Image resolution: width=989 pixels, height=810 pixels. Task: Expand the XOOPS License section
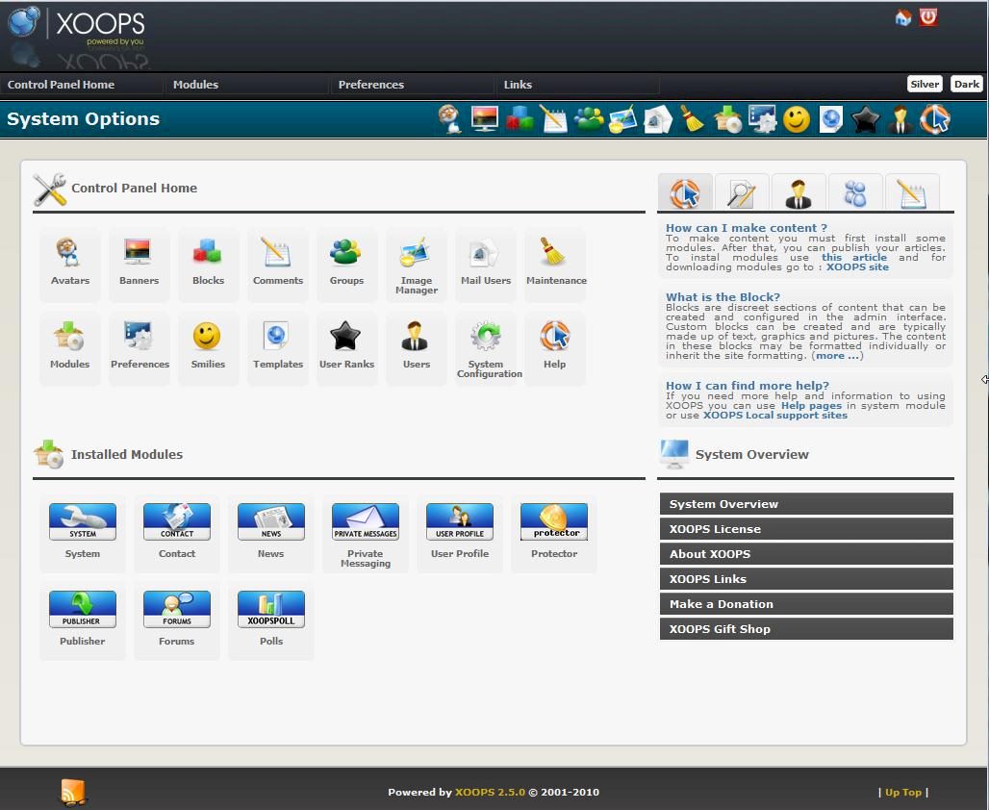coord(805,529)
